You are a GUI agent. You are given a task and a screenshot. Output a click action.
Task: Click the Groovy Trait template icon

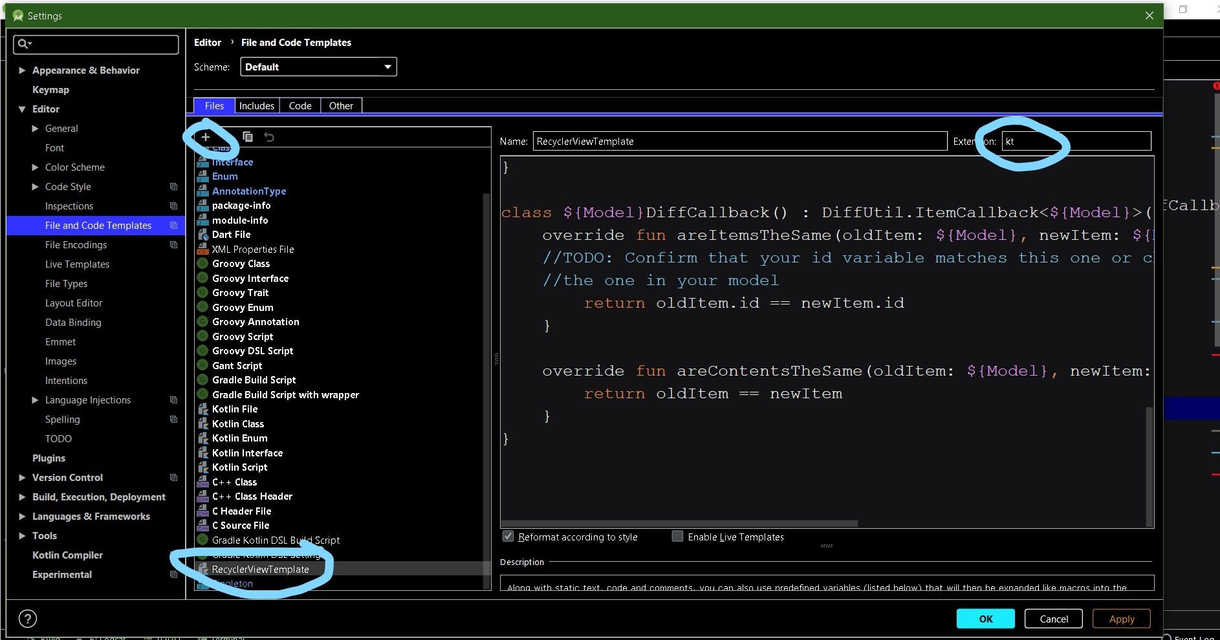tap(202, 293)
